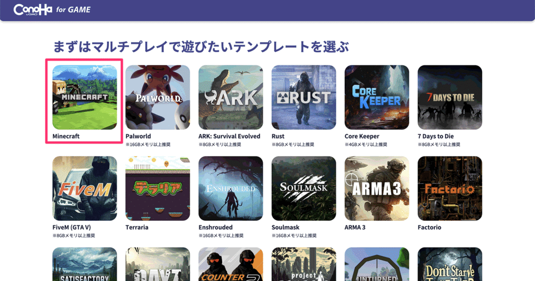Click Rust's 8GB memory recommendation note
This screenshot has height=281, width=535.
(293, 145)
